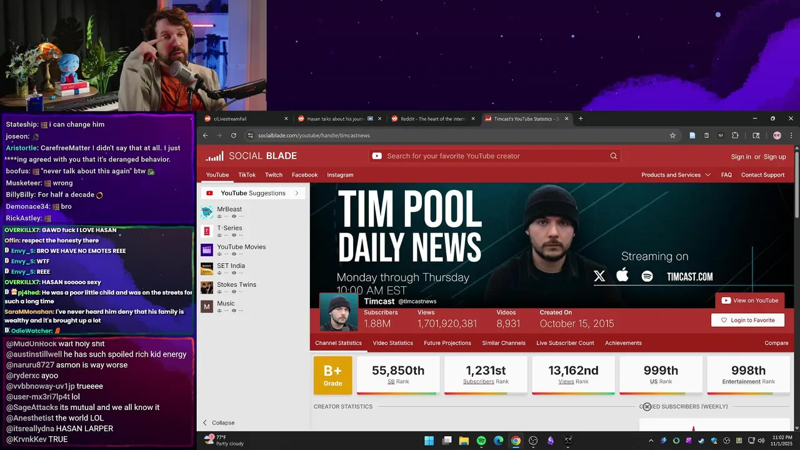Open File Explorer from the taskbar
Image resolution: width=800 pixels, height=450 pixels.
[x=464, y=441]
